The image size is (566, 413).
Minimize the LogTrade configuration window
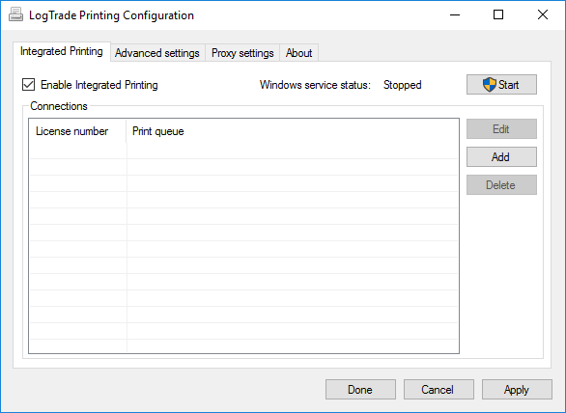click(455, 14)
